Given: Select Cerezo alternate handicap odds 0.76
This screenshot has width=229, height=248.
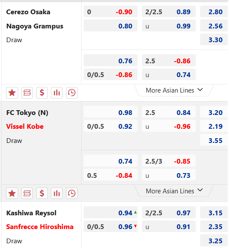Looking at the screenshot, I should click(x=110, y=60).
